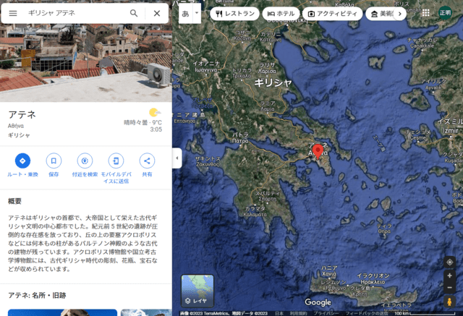
Task: Click the 概要 heading
Action: [x=14, y=201]
